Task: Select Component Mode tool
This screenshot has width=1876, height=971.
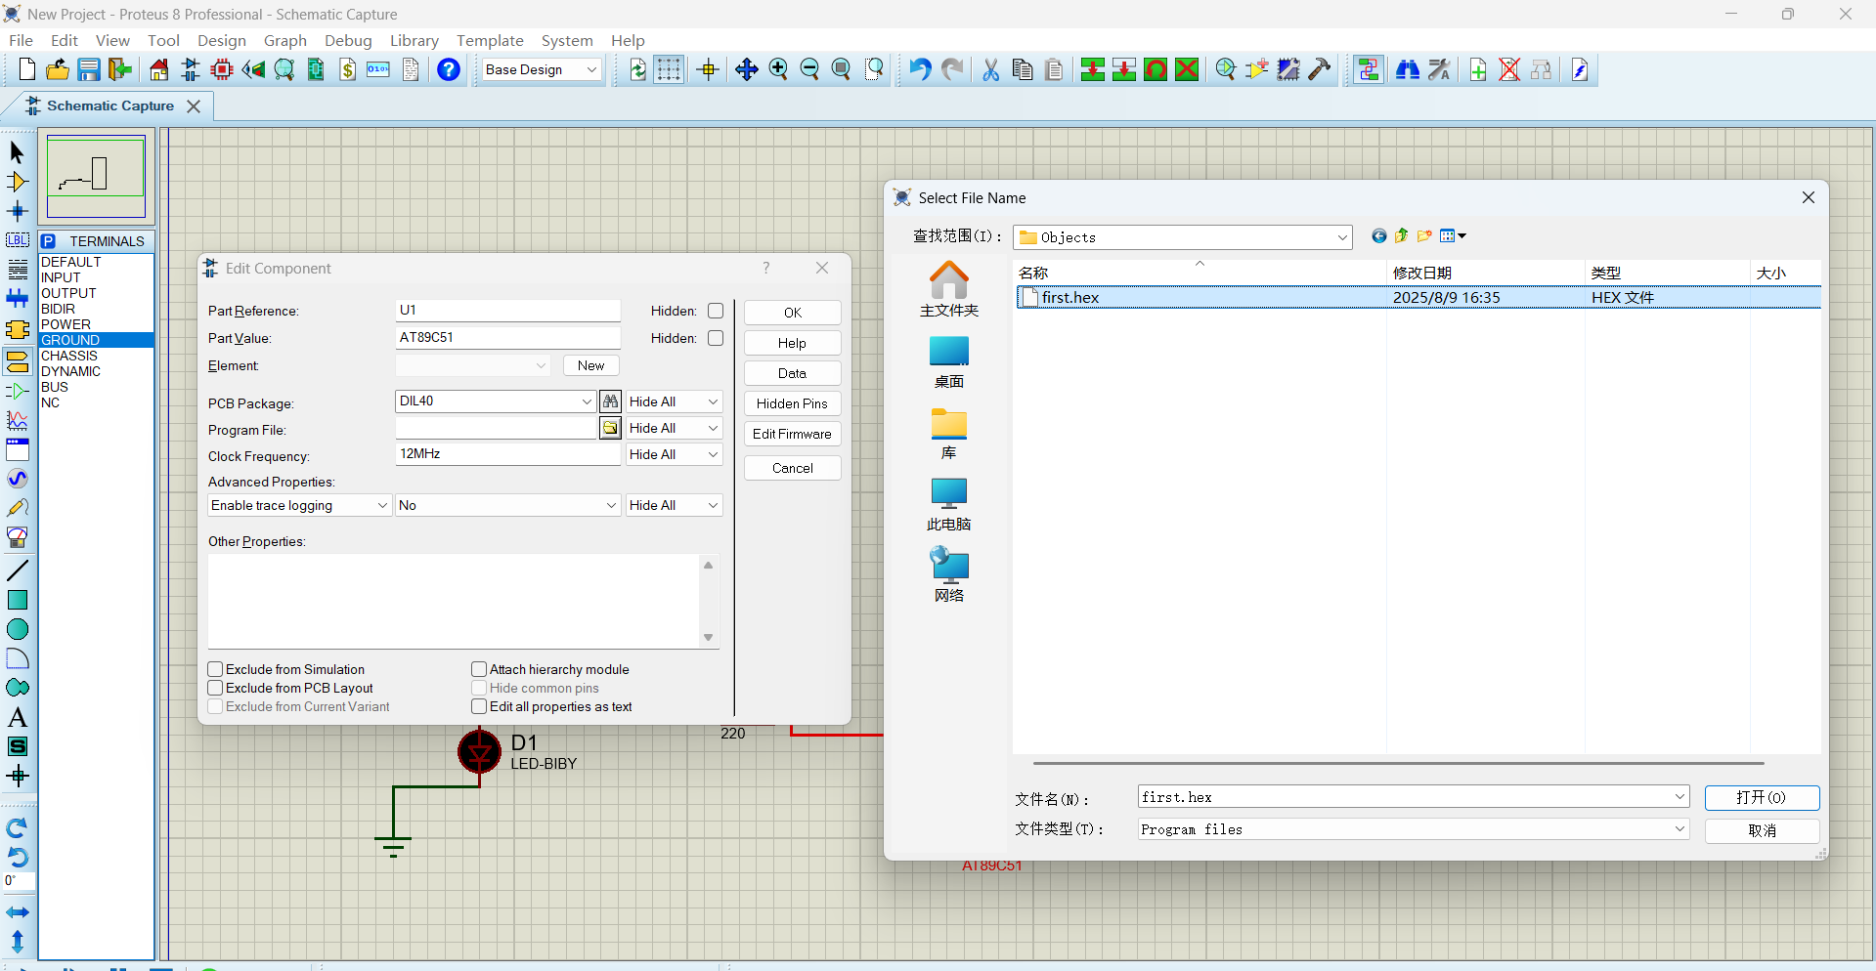Action: click(x=18, y=182)
